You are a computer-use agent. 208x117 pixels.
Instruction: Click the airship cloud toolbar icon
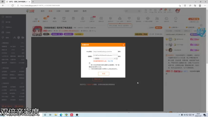coord(148,18)
